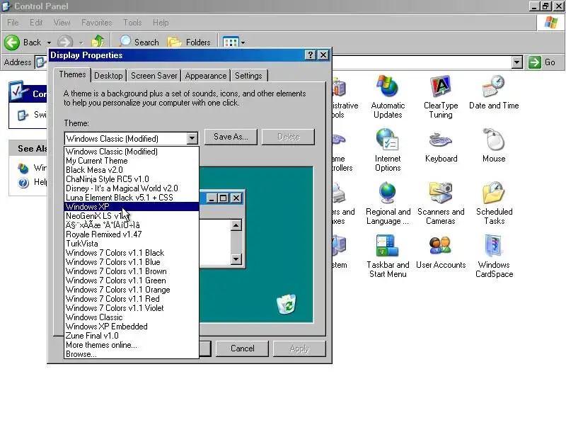566x425 pixels.
Task: Select the Themes tab
Action: pyautogui.click(x=73, y=74)
